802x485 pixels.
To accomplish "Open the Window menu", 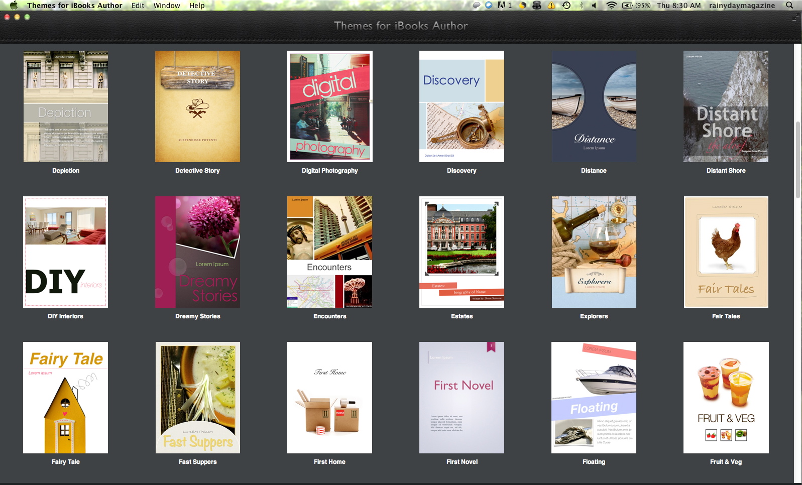I will [167, 6].
